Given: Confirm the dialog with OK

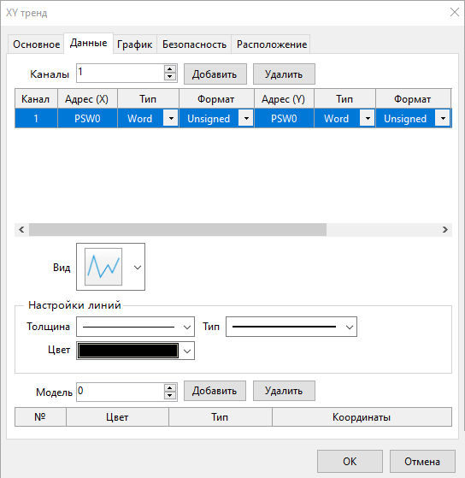Looking at the screenshot, I should click(350, 461).
